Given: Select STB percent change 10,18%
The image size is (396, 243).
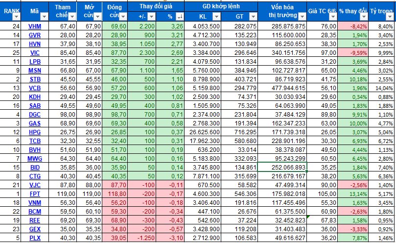Looking at the screenshot, I should click(x=353, y=79).
